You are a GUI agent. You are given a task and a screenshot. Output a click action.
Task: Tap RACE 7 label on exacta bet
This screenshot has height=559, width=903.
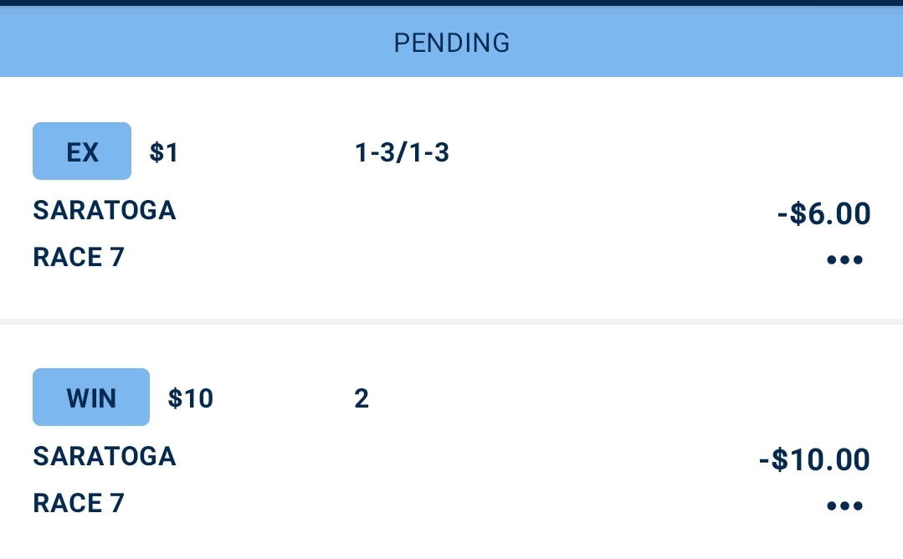click(x=79, y=257)
